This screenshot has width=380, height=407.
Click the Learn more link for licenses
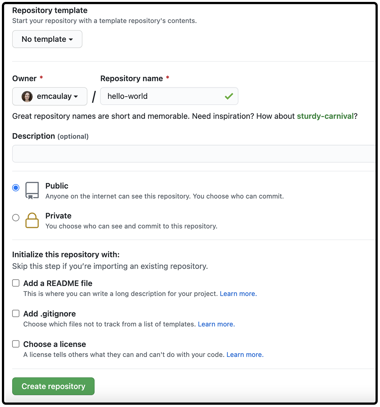(x=245, y=355)
